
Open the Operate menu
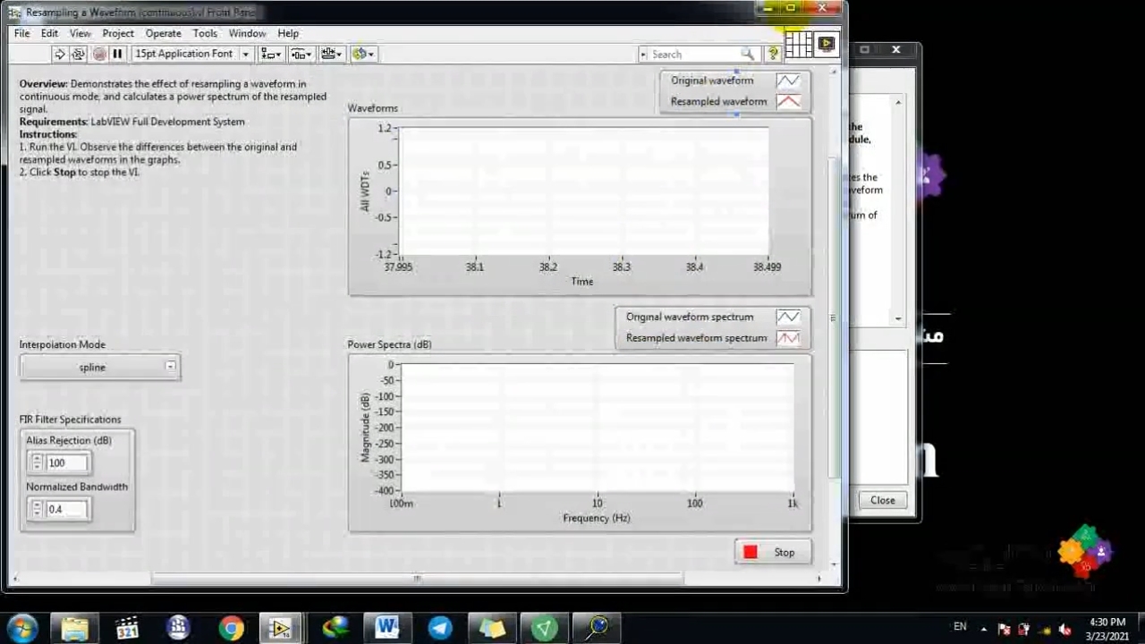tap(163, 33)
